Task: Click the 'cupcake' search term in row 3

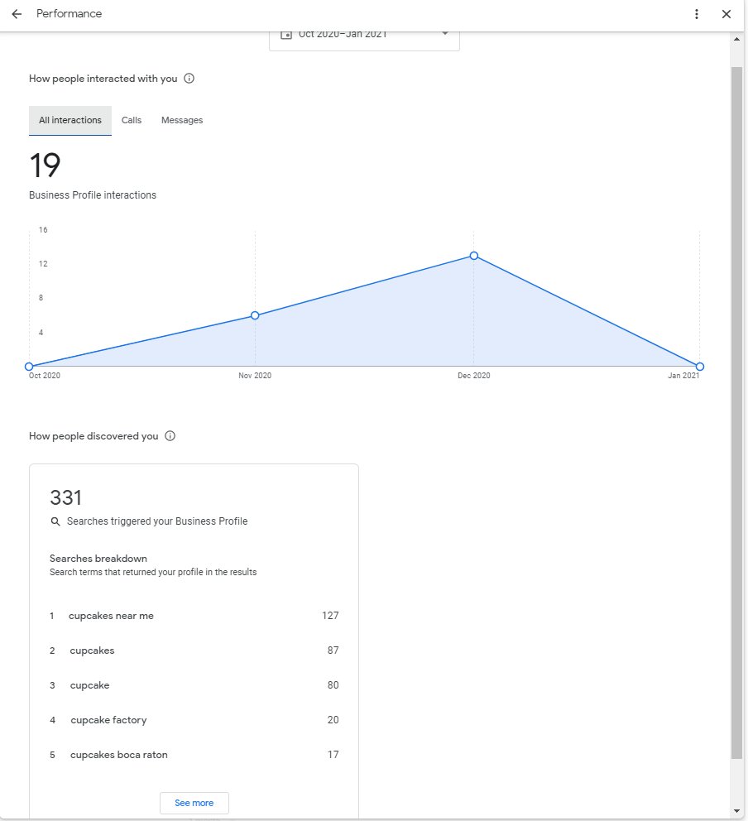Action: coord(89,685)
